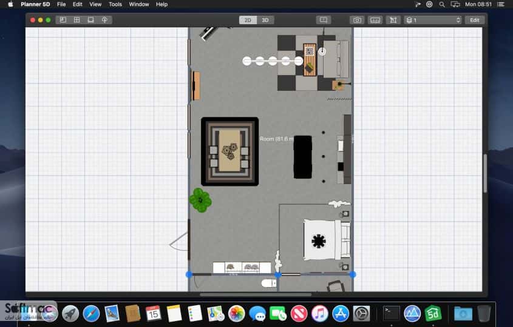This screenshot has width=513, height=327.
Task: Select the white kitchen cabinets at bottom
Action: (242, 267)
